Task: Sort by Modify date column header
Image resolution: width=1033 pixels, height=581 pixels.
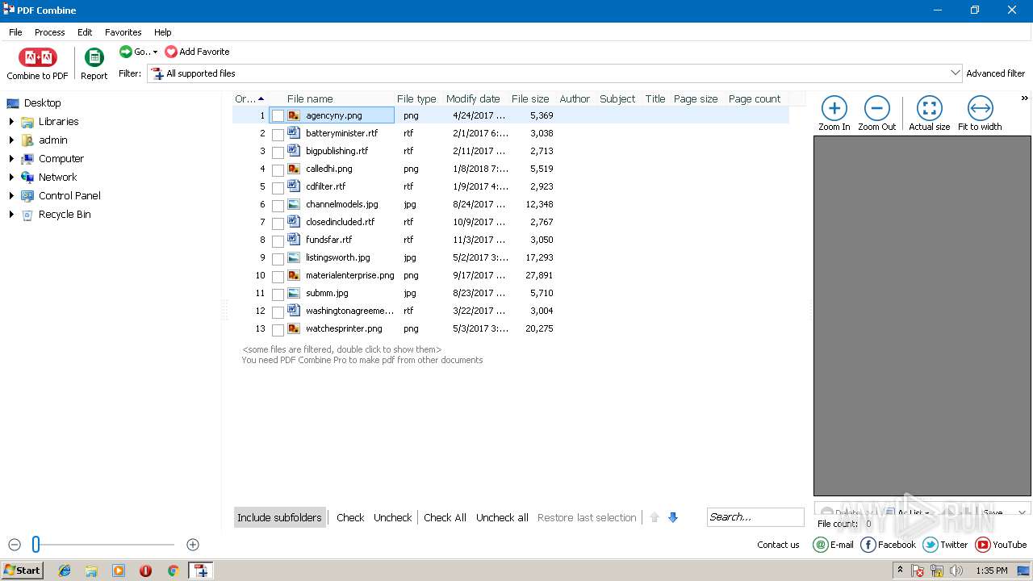Action: pyautogui.click(x=473, y=99)
